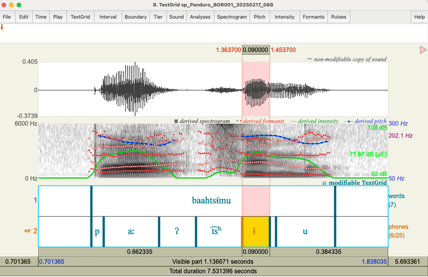The height and width of the screenshot is (277, 428).
Task: Click the highlighted yellow phone interval
Action: pos(255,231)
